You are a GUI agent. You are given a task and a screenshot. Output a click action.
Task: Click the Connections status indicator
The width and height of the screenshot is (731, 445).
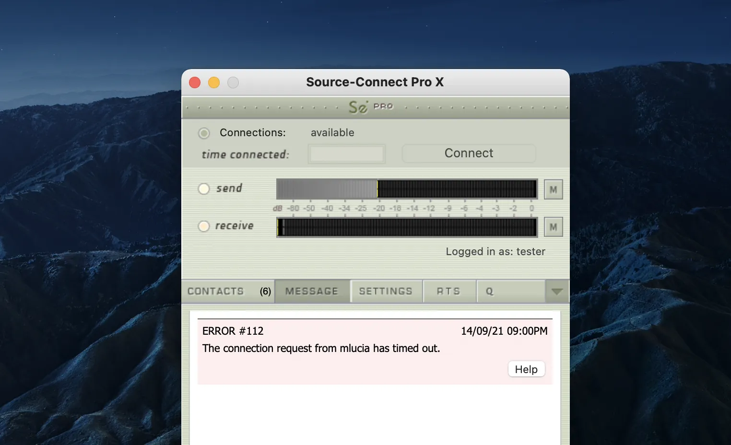click(x=204, y=133)
